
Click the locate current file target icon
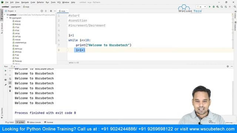[x=42, y=11]
